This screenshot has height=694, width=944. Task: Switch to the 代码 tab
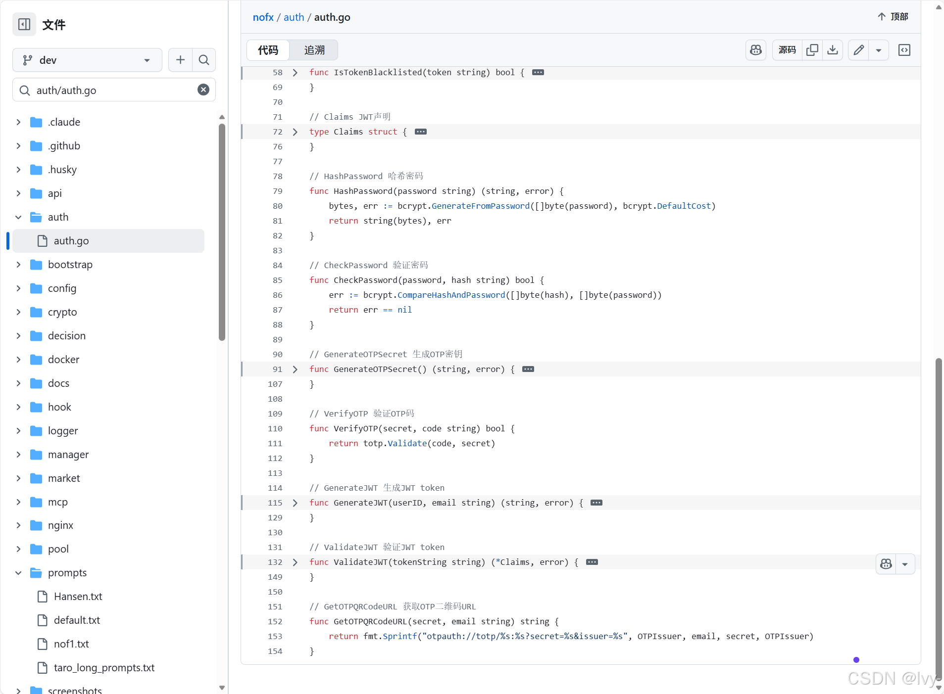[268, 50]
